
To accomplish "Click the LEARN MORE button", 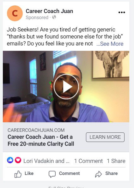I will pyautogui.click(x=105, y=137).
